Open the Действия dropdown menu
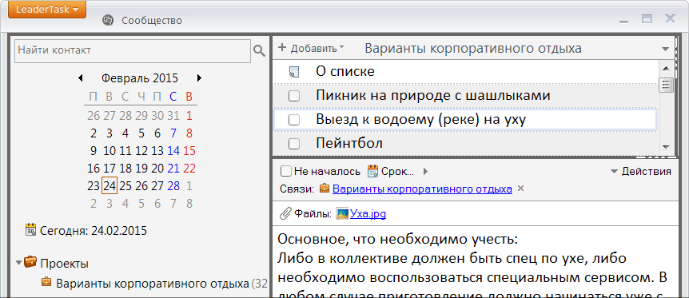689x298 pixels. 641,172
